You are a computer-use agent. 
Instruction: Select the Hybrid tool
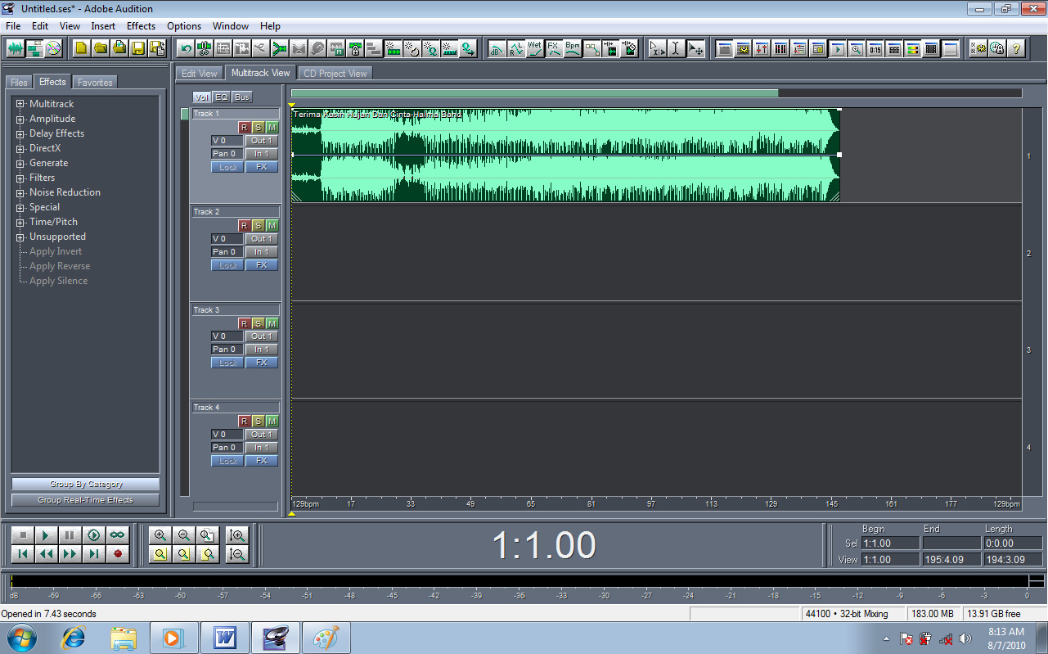tap(658, 48)
